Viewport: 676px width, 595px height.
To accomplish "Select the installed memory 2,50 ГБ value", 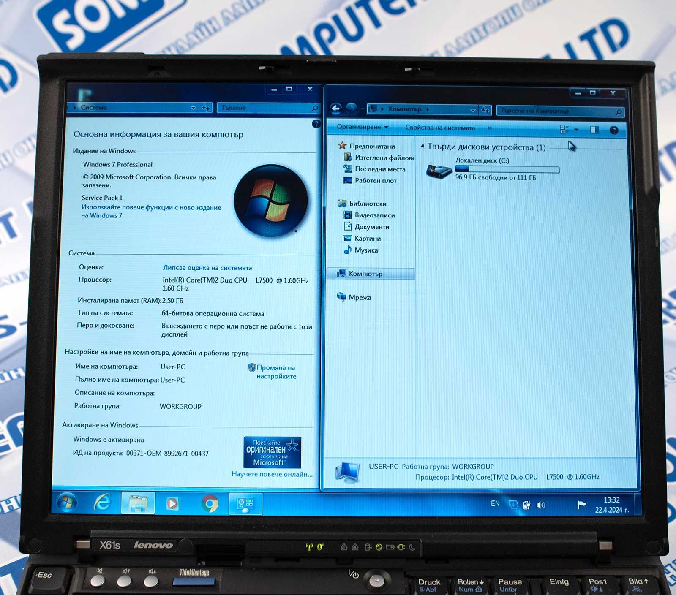I will click(x=172, y=301).
